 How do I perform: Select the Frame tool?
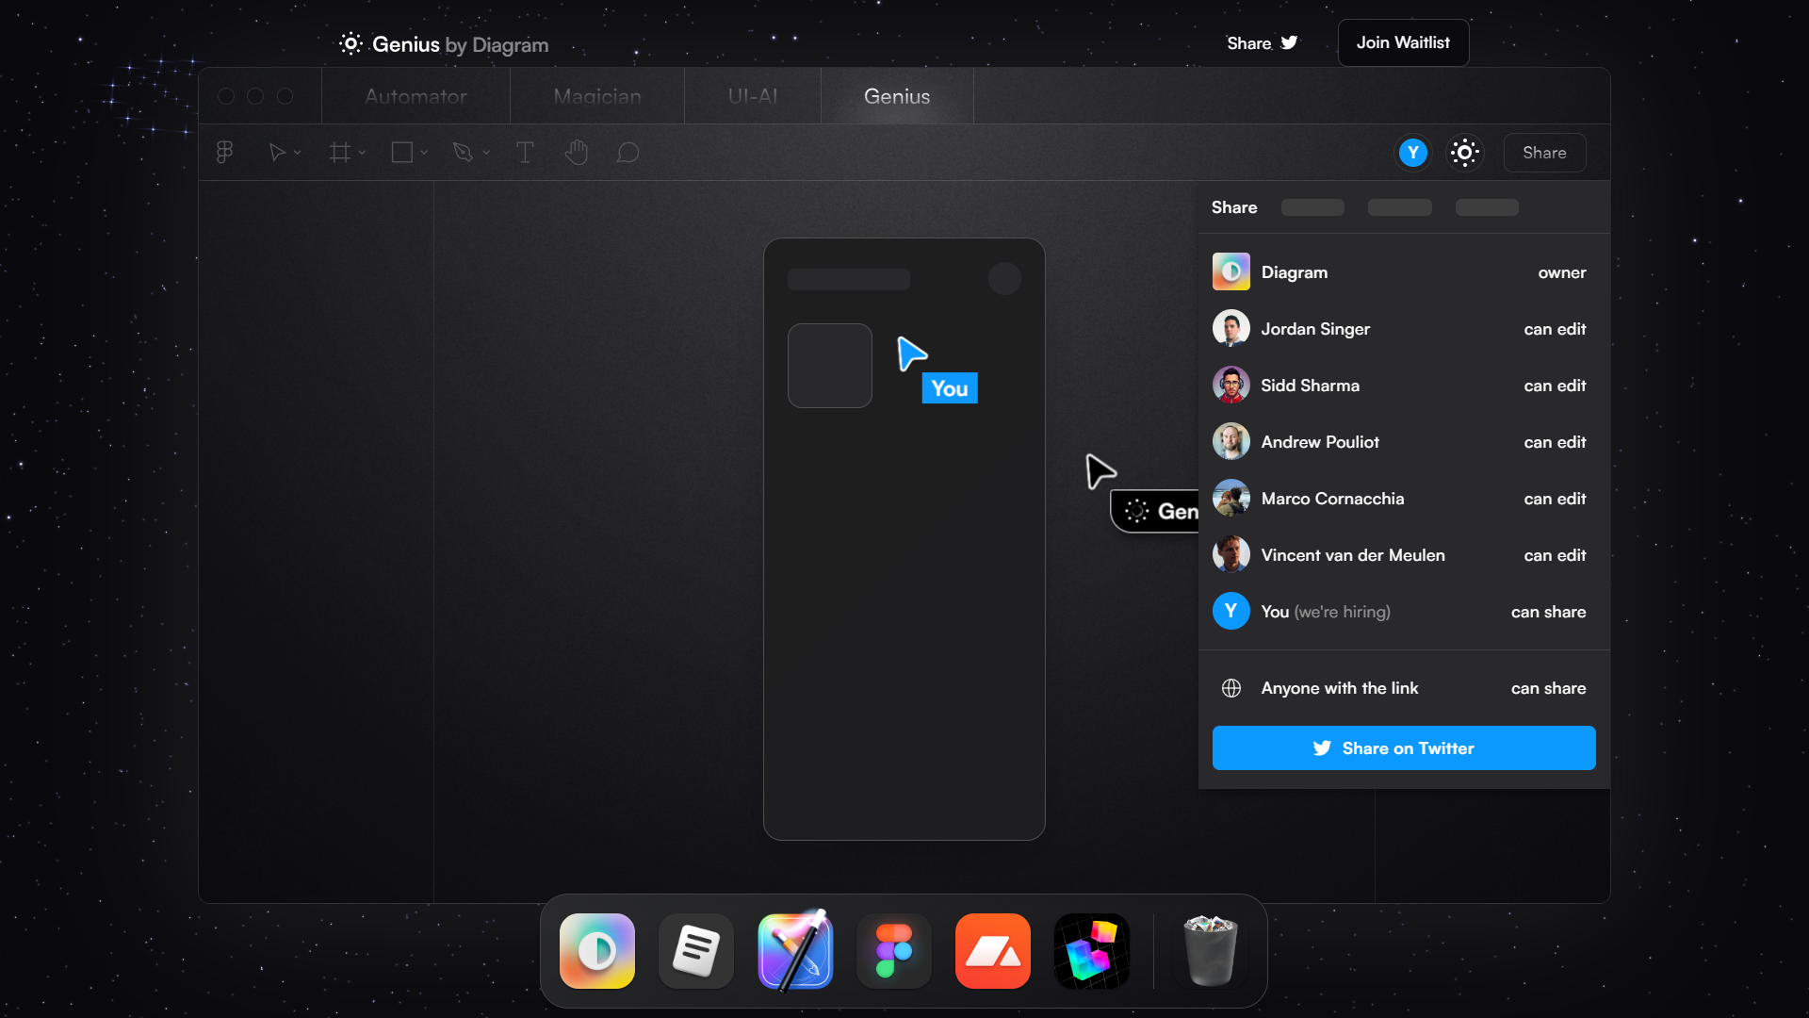coord(339,152)
